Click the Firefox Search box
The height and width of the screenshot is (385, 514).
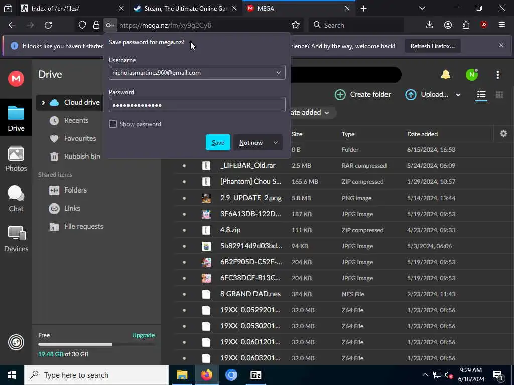356,25
